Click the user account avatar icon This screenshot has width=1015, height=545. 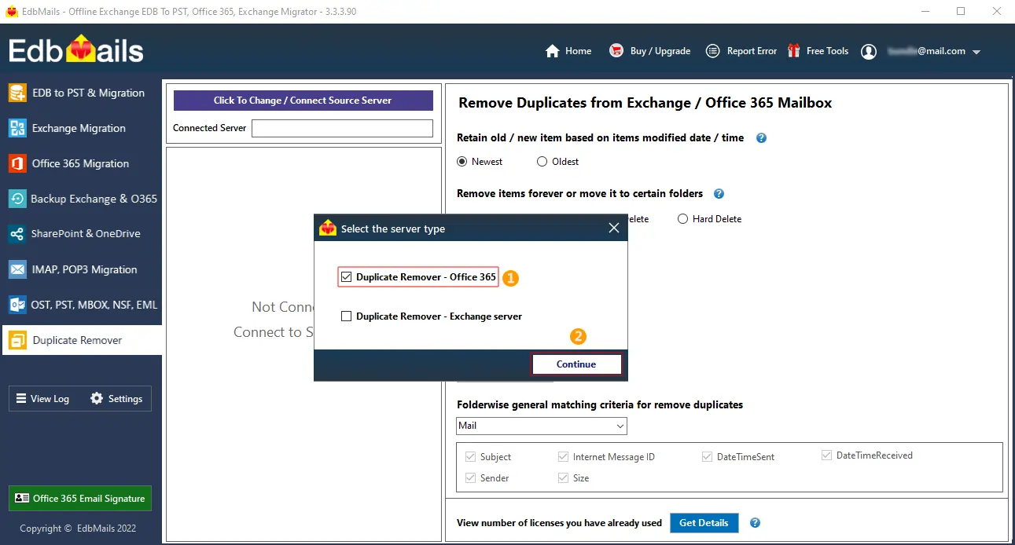[869, 52]
